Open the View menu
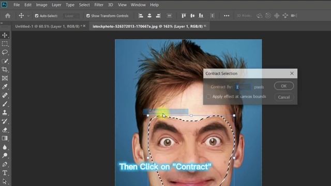 click(122, 5)
